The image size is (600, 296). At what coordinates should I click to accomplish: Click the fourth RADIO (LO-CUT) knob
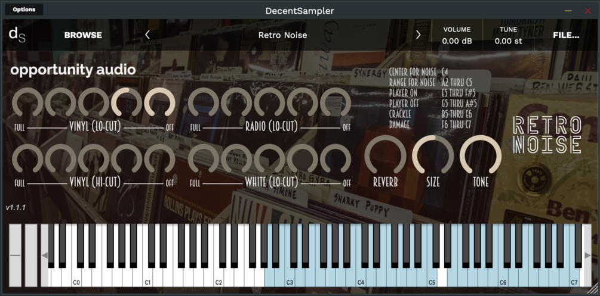tap(303, 103)
